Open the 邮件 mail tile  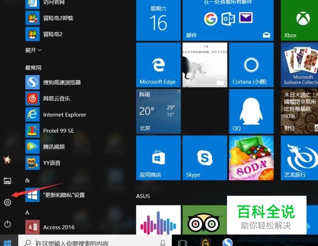coord(228,20)
